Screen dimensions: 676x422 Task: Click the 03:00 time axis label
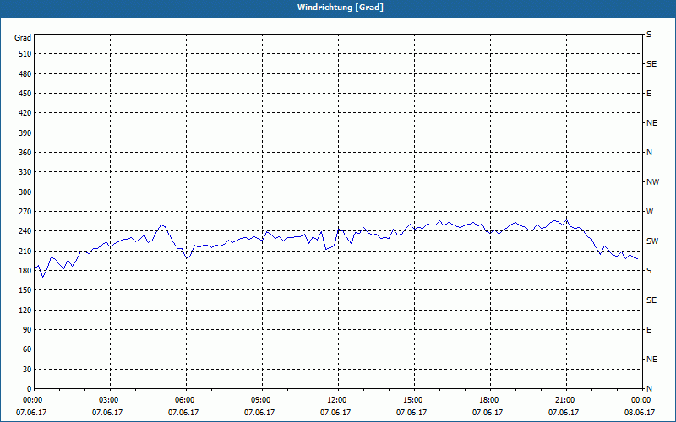point(110,400)
